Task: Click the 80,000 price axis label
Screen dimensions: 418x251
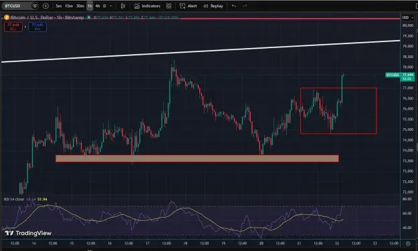Action: pos(408,25)
